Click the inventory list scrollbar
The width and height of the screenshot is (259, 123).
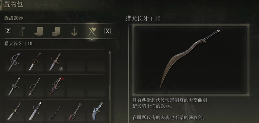pos(109,85)
